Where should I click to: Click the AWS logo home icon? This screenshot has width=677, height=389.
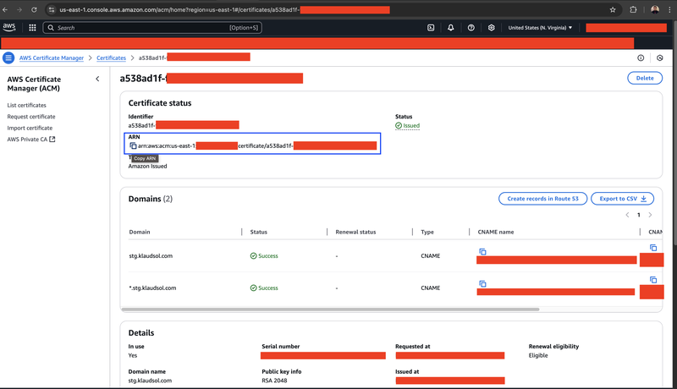pos(9,27)
